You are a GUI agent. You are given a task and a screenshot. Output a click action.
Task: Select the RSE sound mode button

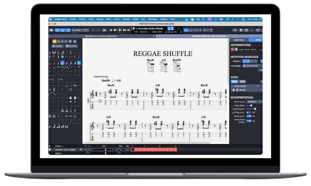pyautogui.click(x=234, y=81)
